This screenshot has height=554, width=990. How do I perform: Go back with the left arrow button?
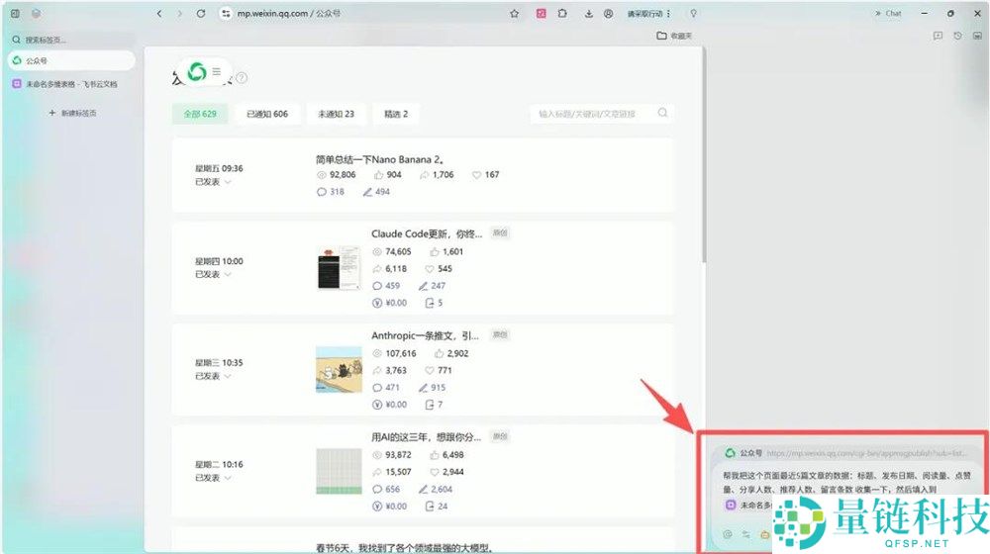click(x=159, y=13)
